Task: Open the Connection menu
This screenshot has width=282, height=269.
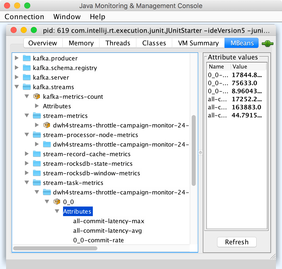Action: 24,17
